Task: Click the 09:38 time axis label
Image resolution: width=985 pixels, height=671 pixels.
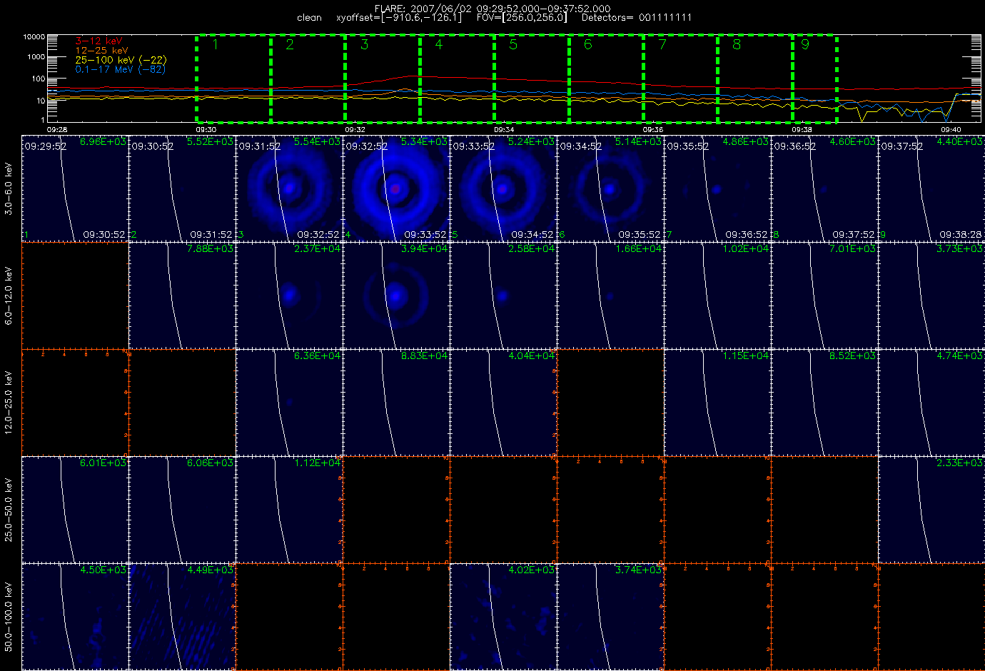Action: [x=802, y=130]
